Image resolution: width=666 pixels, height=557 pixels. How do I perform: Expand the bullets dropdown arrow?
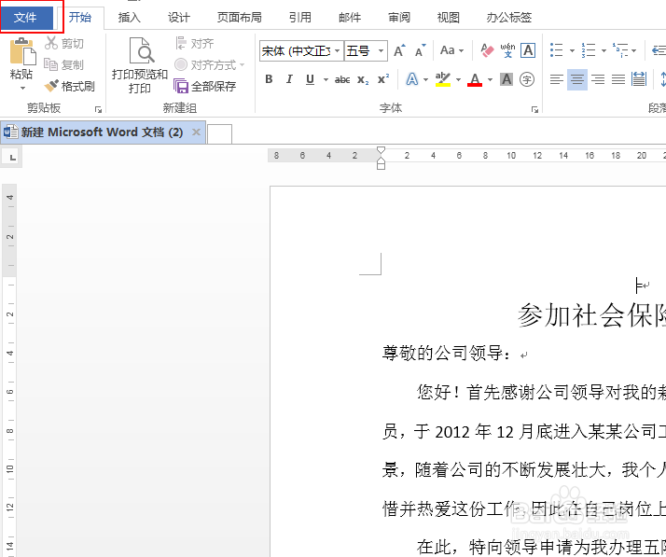[572, 51]
